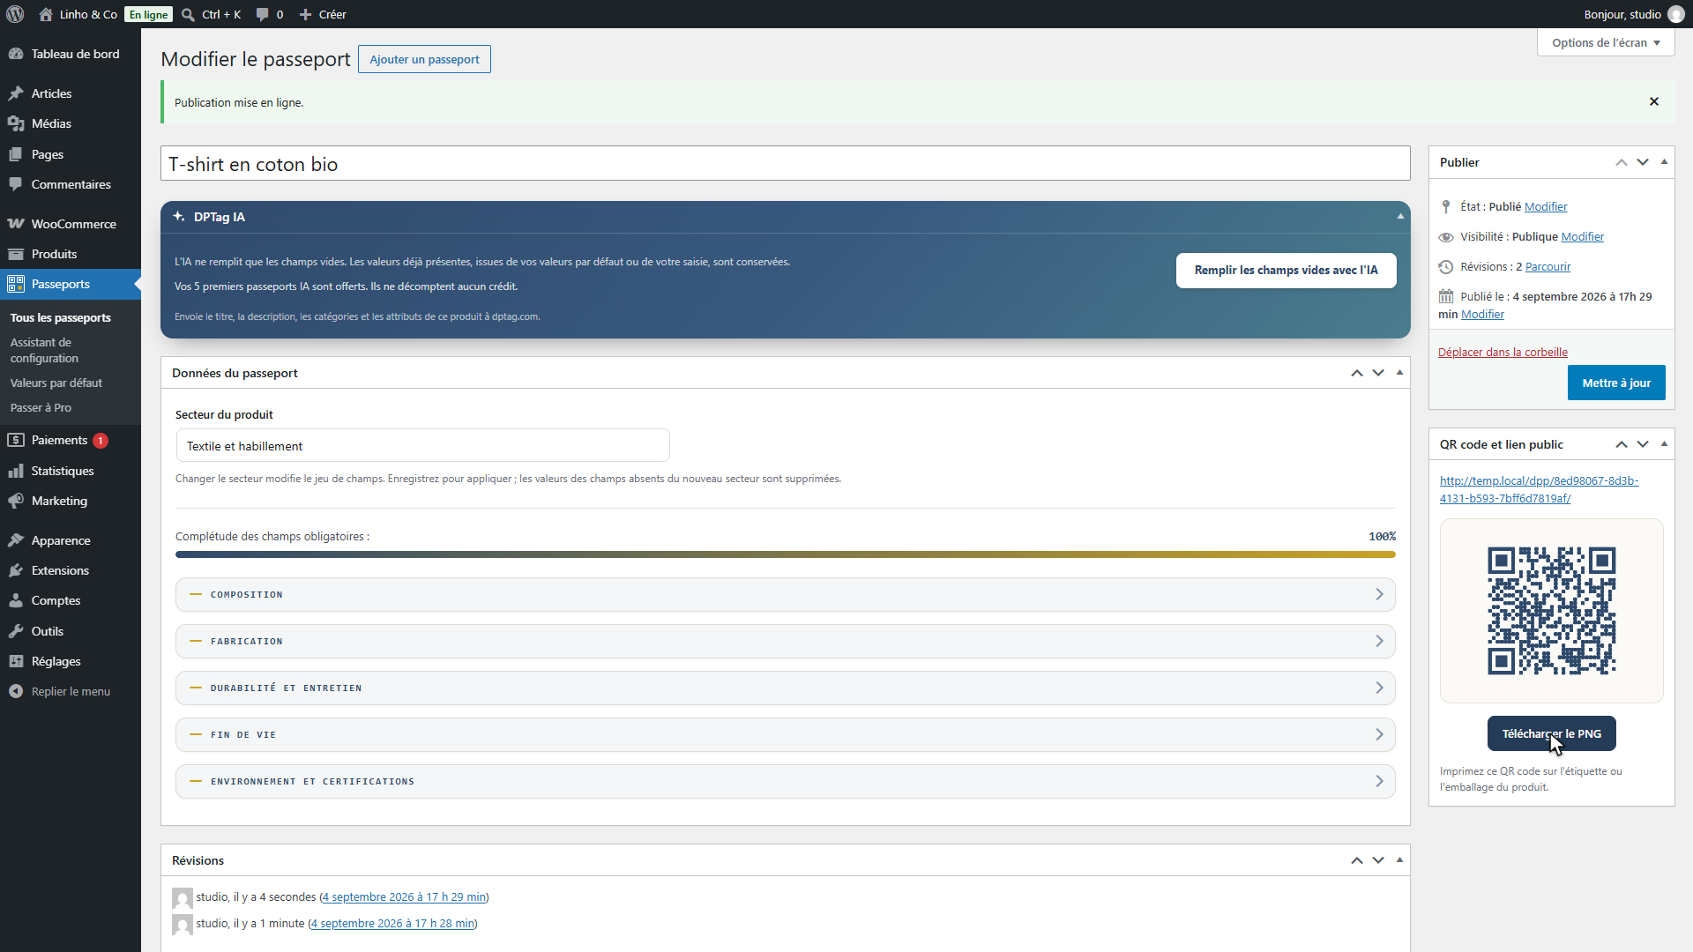1693x952 pixels.
Task: Open the Ctrl + K search icon
Action: tap(188, 14)
